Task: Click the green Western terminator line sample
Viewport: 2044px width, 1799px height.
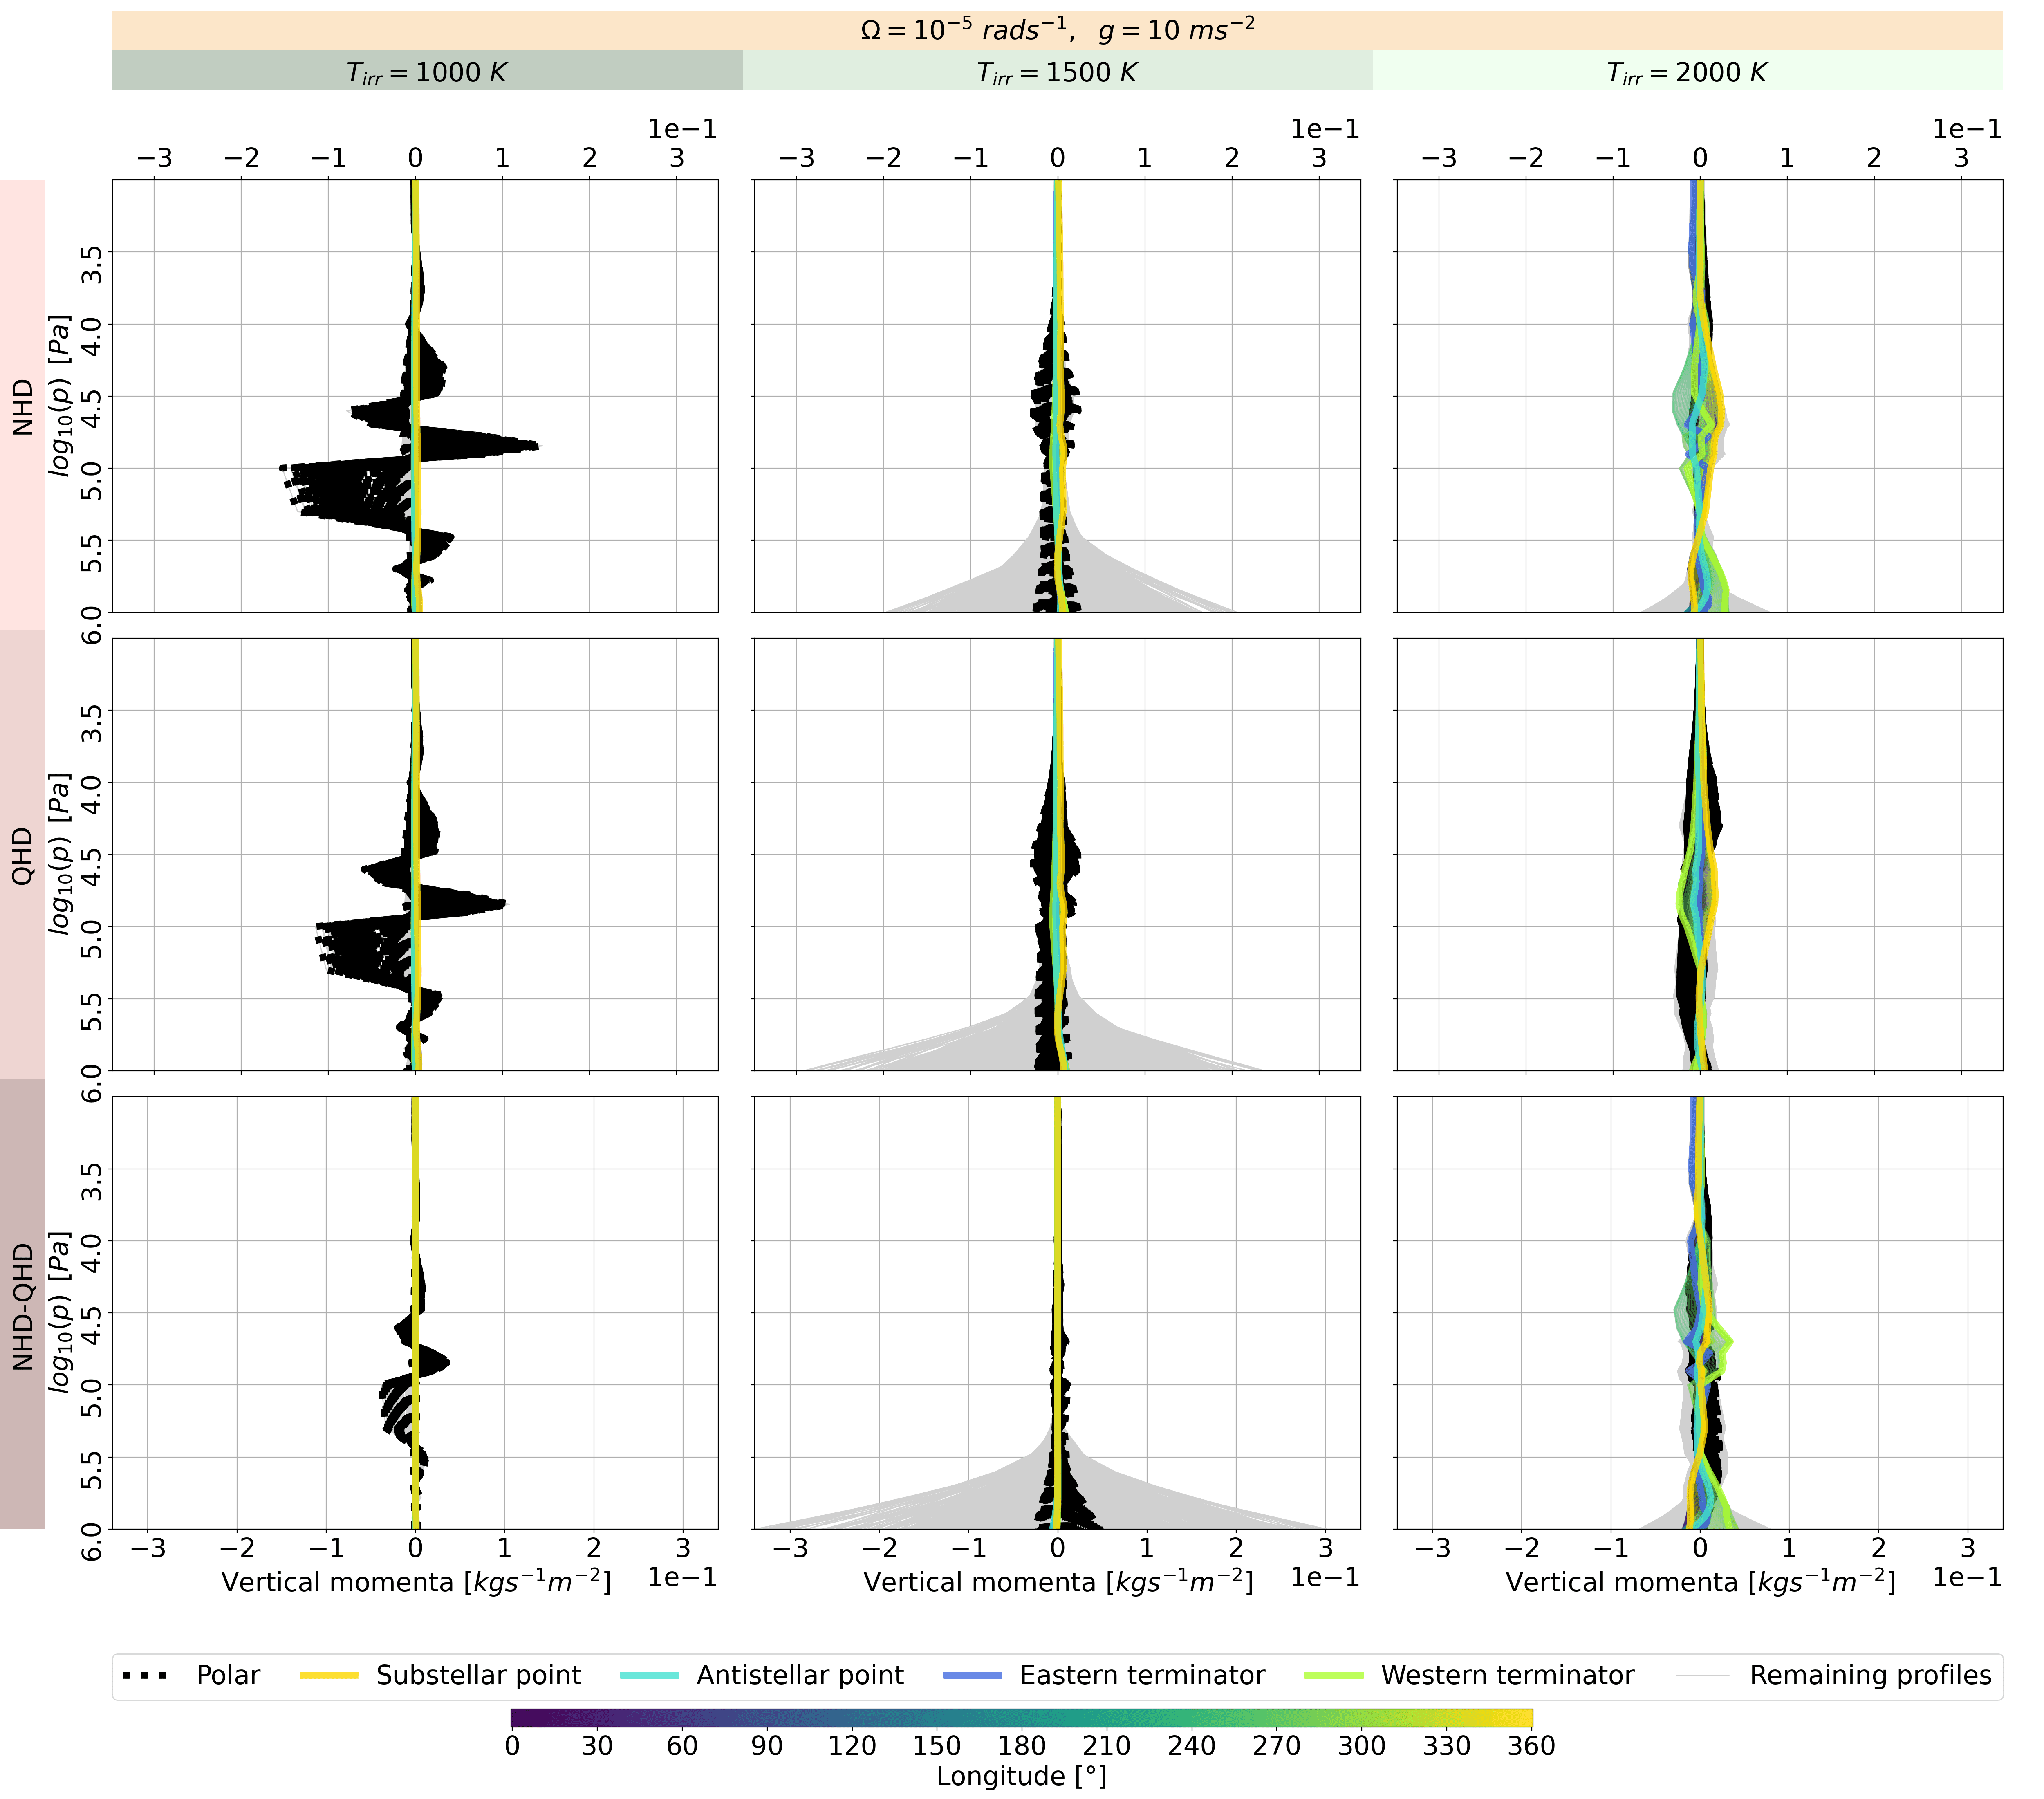Action: [1334, 1675]
